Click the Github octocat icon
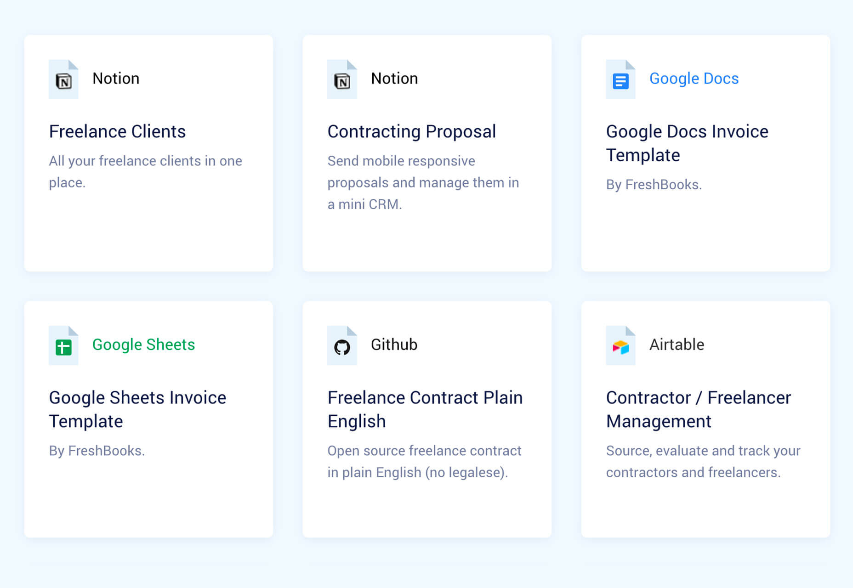This screenshot has width=853, height=588. (x=342, y=347)
